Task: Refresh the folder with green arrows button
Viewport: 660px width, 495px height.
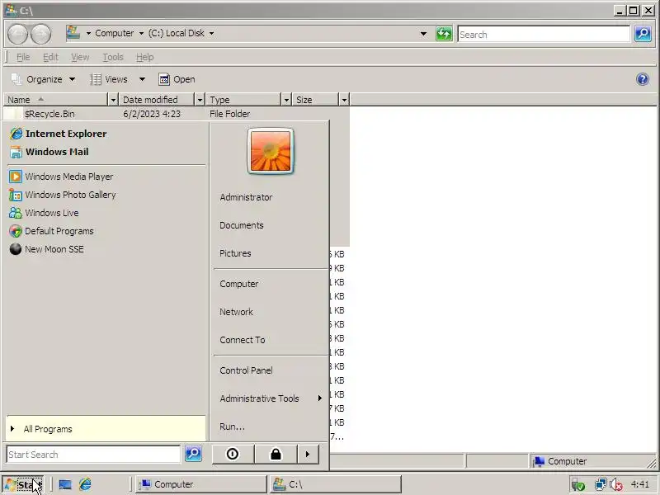Action: point(444,34)
